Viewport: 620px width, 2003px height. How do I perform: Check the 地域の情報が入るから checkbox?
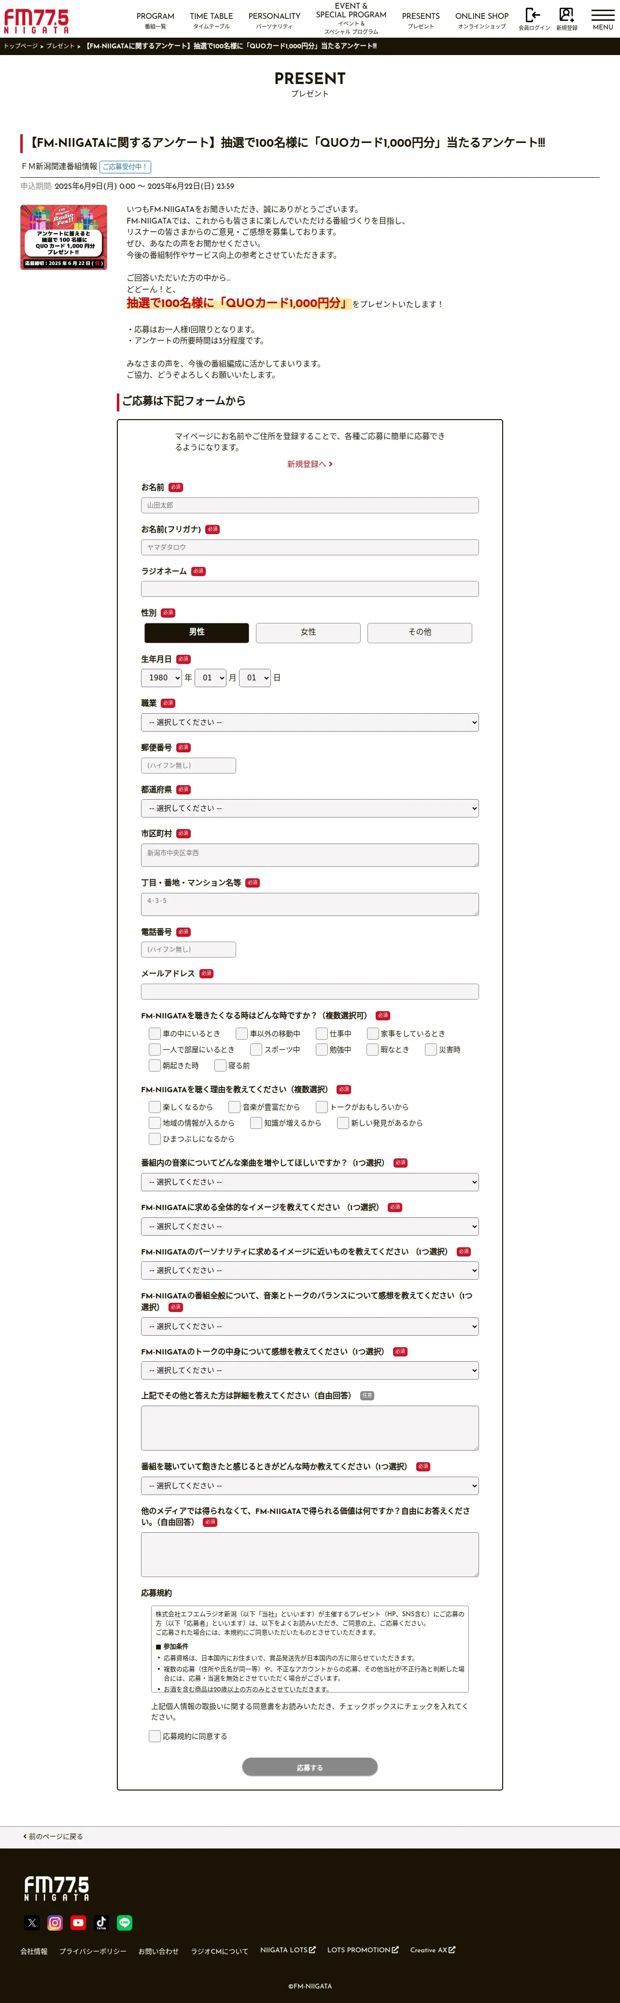(x=155, y=1124)
